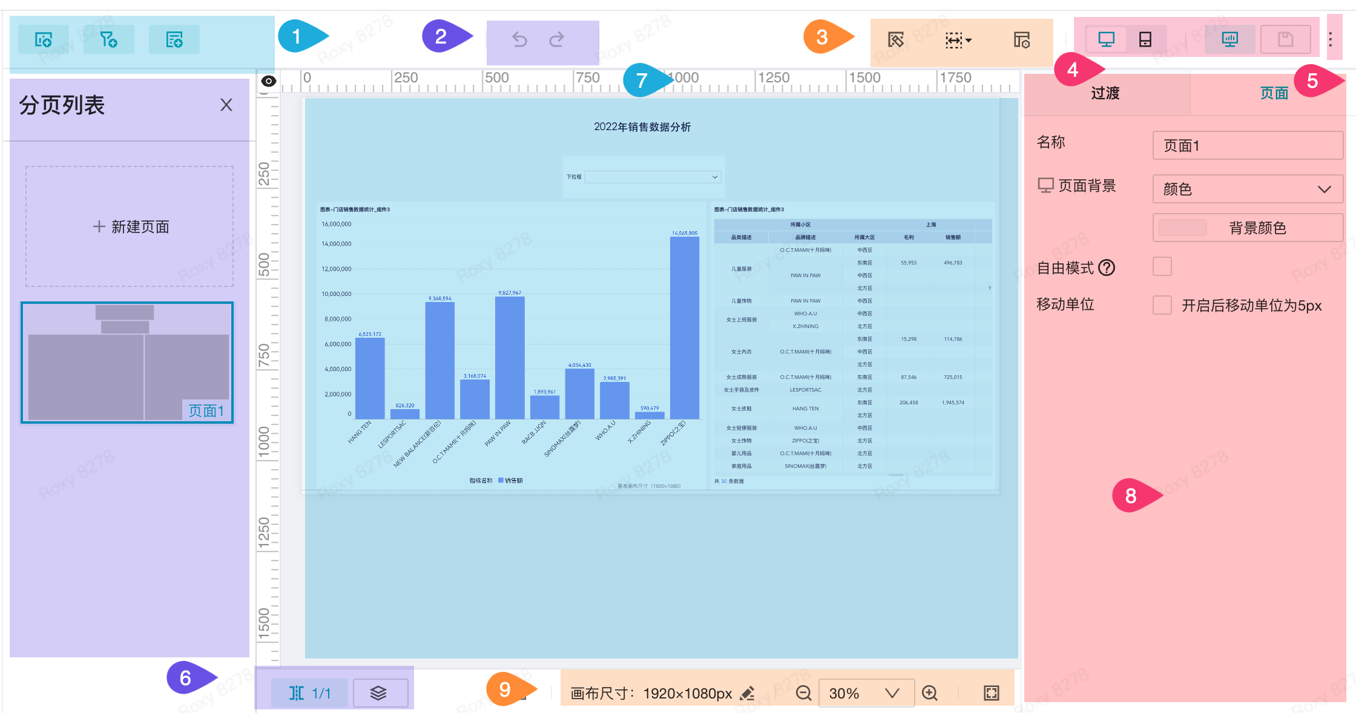Click the 背景颜色 color swatch

1182,228
